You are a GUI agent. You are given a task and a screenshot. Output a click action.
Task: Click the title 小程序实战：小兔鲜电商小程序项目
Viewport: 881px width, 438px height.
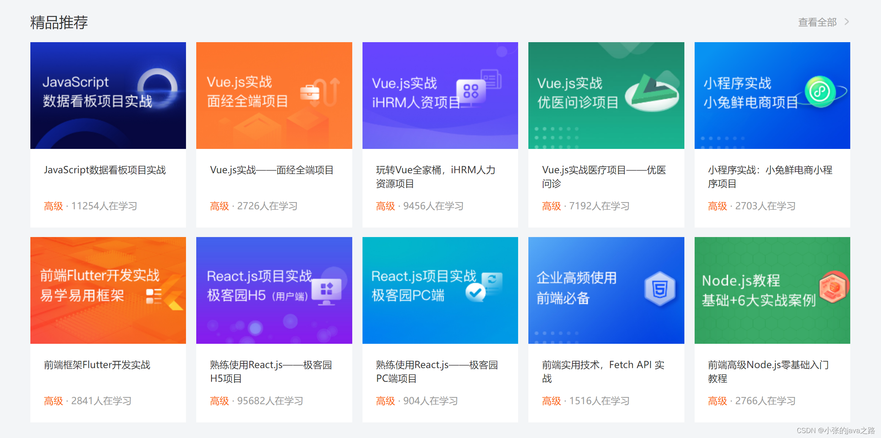click(x=770, y=177)
